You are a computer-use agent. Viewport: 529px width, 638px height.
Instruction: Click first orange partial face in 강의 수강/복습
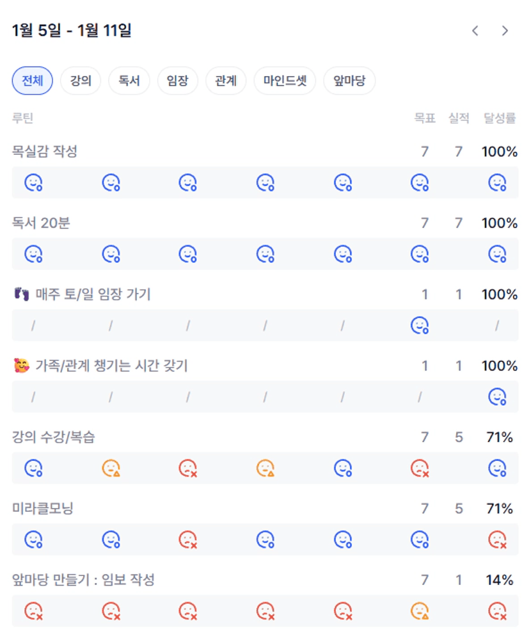[x=111, y=468]
